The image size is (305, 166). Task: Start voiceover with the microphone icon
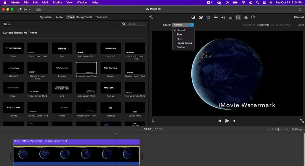point(153,121)
